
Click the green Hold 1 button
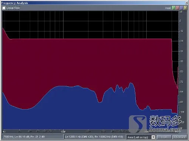174,8
